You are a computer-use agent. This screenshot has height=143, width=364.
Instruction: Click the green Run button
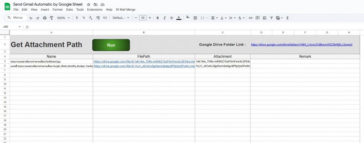[x=111, y=45]
